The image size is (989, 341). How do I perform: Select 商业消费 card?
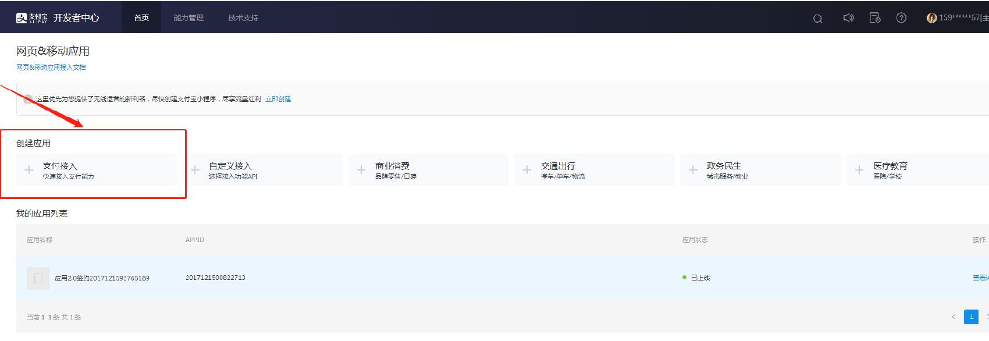coord(428,170)
